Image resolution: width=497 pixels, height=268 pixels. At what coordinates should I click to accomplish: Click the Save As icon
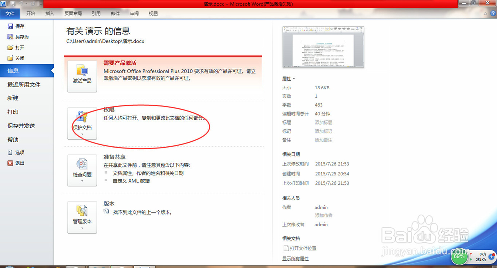(10, 37)
